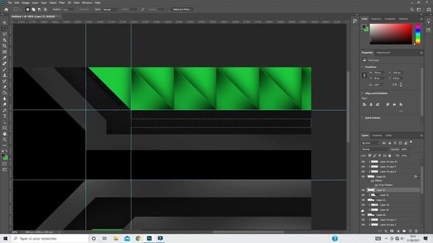Select the Brush tool
The height and width of the screenshot is (243, 433).
(x=5, y=70)
